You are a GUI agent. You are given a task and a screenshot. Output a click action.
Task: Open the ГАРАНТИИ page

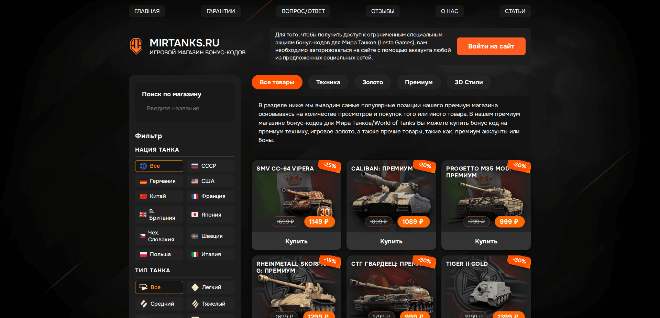tap(221, 11)
